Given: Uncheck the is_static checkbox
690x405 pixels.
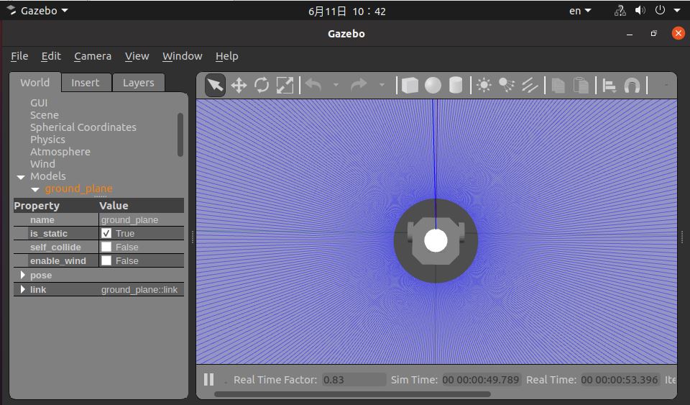Looking at the screenshot, I should tap(106, 233).
